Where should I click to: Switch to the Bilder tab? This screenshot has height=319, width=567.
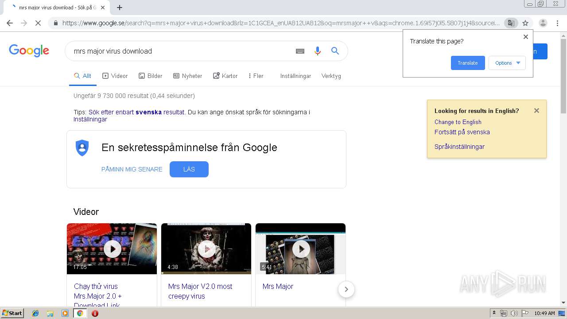tap(151, 76)
